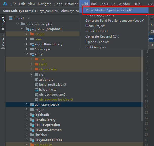The height and width of the screenshot is (146, 154).
Task: Click the entry module folder icon
Action: [x=32, y=54]
